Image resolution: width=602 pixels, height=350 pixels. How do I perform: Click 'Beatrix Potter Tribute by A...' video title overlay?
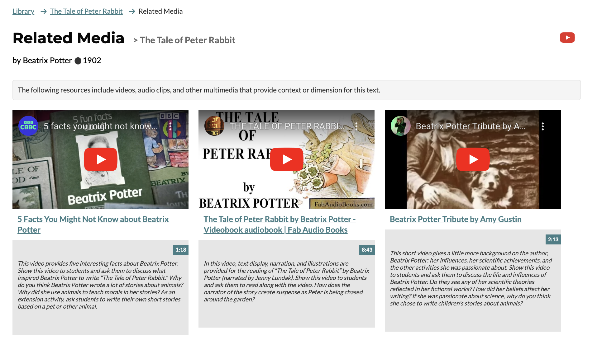[x=471, y=126]
